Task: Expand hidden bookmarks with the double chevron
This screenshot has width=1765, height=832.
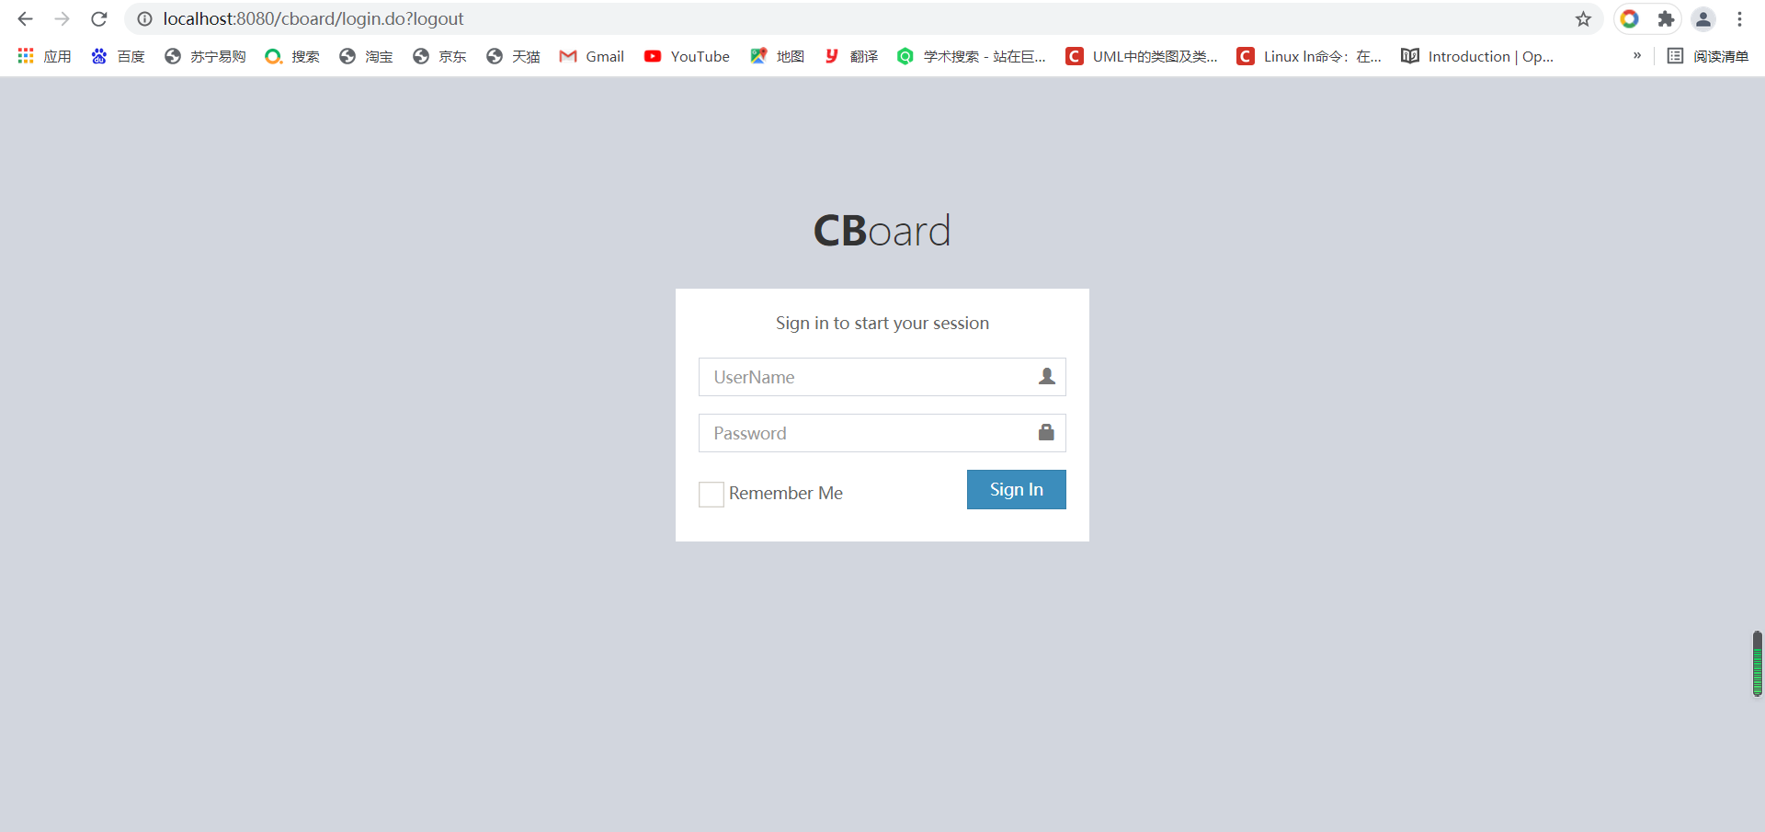Action: click(1637, 55)
